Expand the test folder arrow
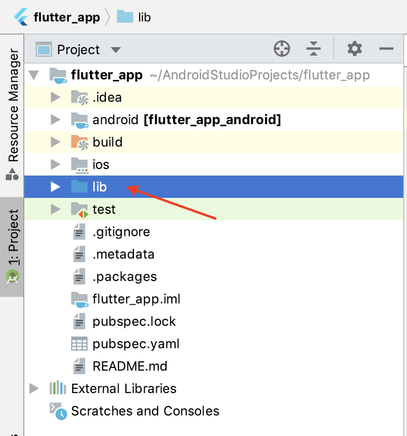 pos(56,209)
